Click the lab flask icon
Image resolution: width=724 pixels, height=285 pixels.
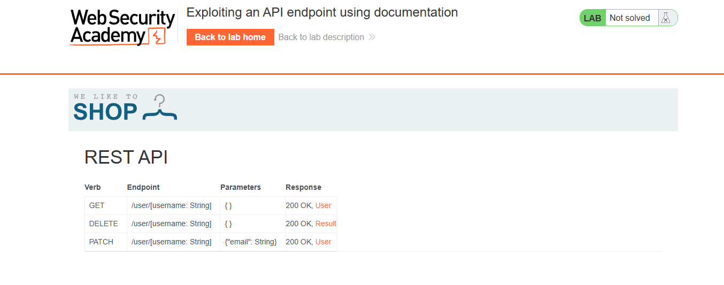[665, 18]
